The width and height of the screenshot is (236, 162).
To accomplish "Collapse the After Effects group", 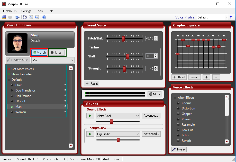I will point(175,98).
